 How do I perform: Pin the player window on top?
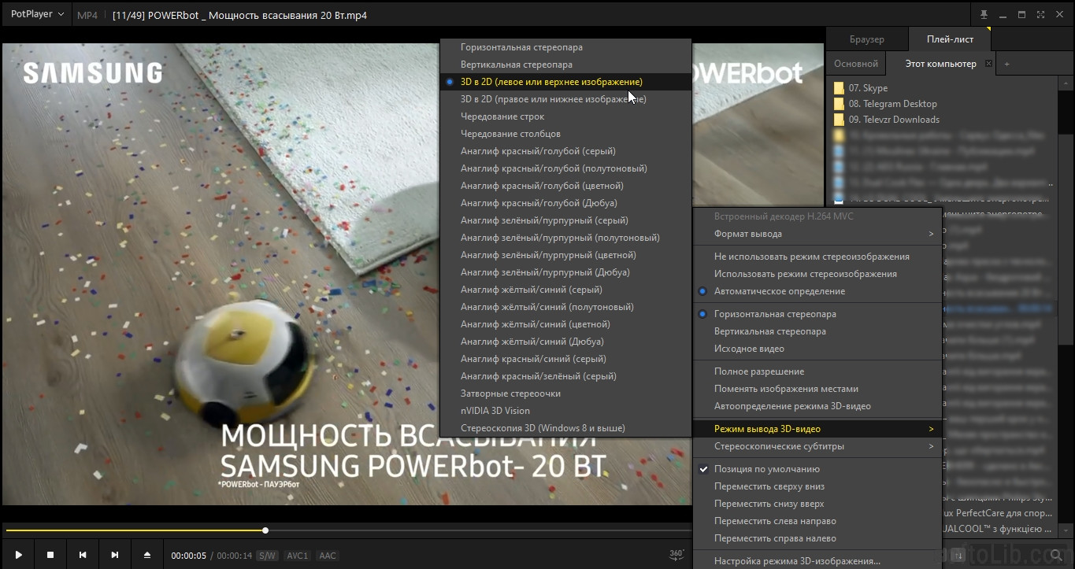click(984, 14)
